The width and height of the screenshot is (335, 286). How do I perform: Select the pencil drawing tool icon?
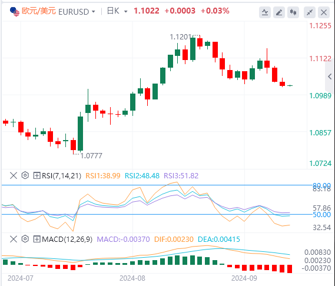click(x=279, y=12)
